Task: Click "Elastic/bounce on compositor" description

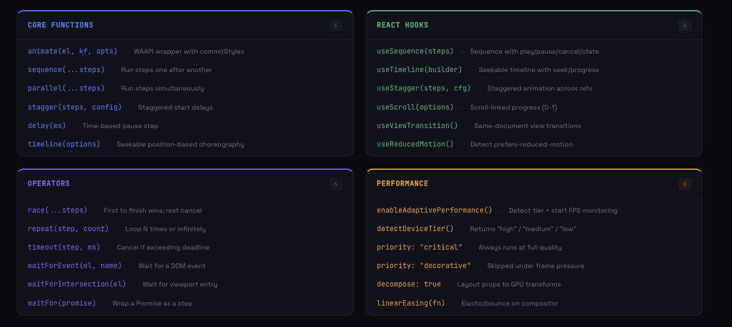Action: 510,303
